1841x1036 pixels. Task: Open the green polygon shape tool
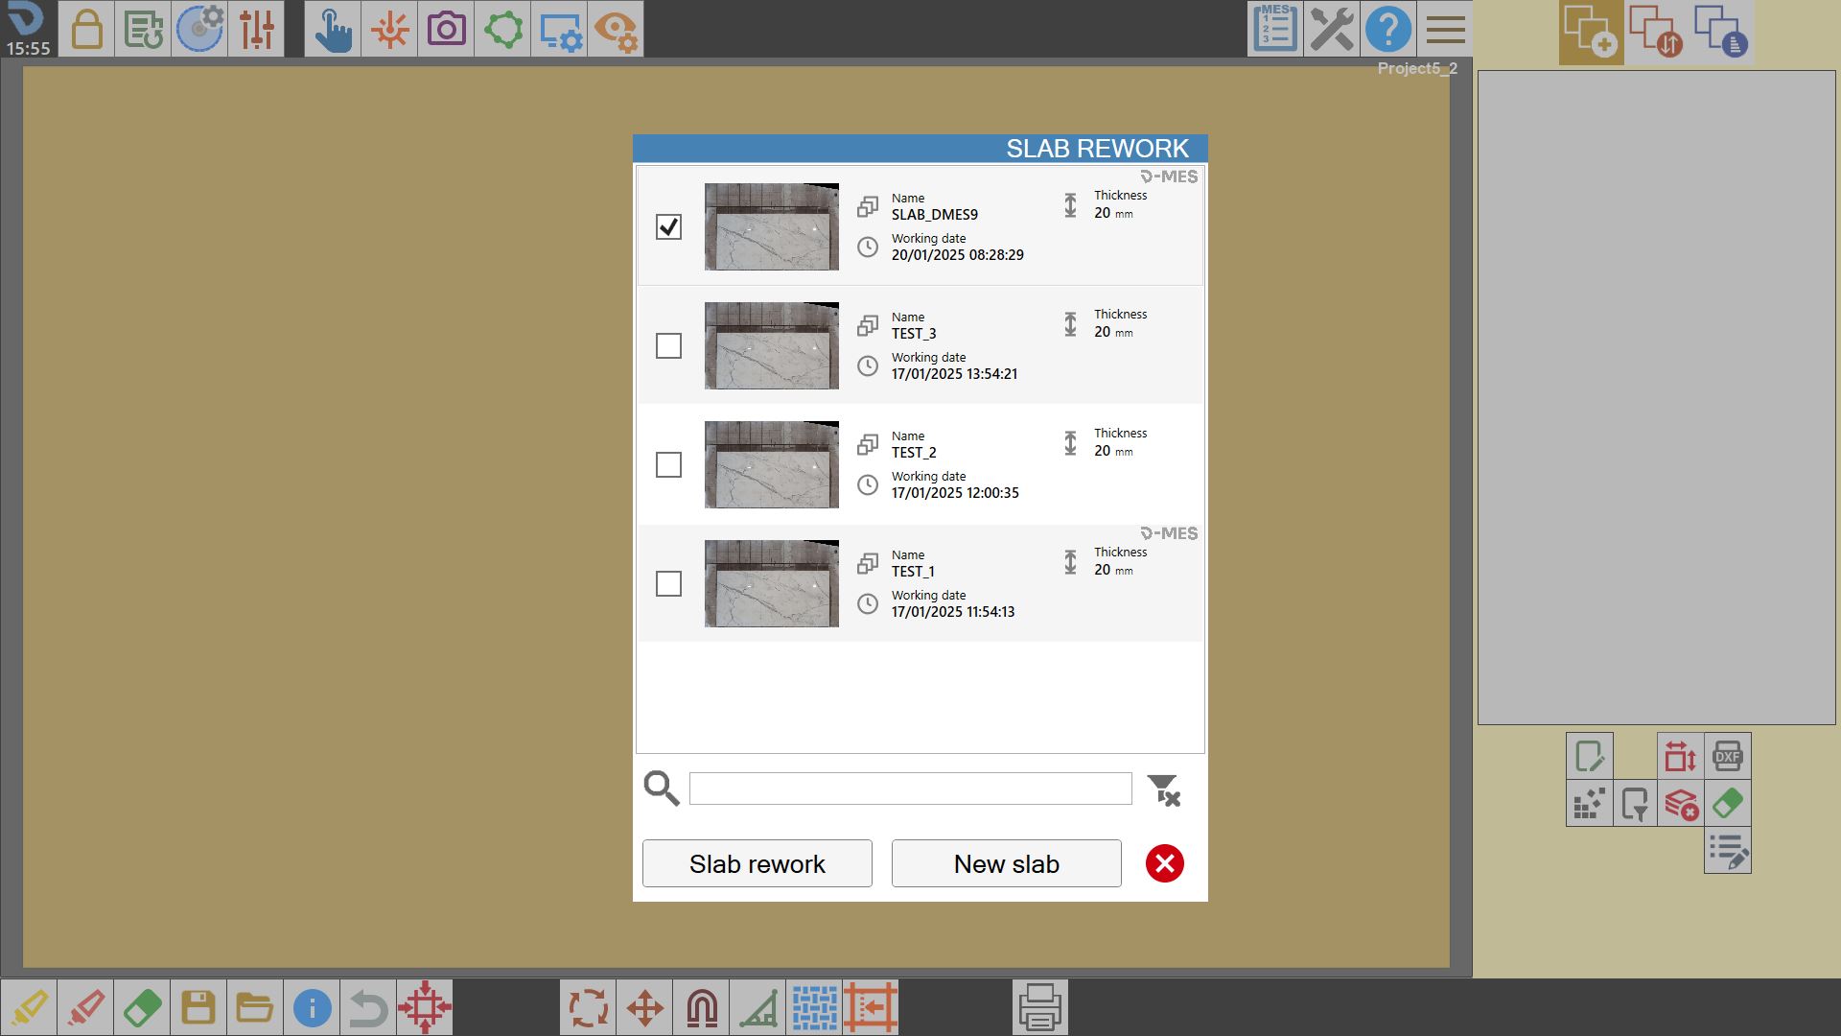[x=502, y=29]
